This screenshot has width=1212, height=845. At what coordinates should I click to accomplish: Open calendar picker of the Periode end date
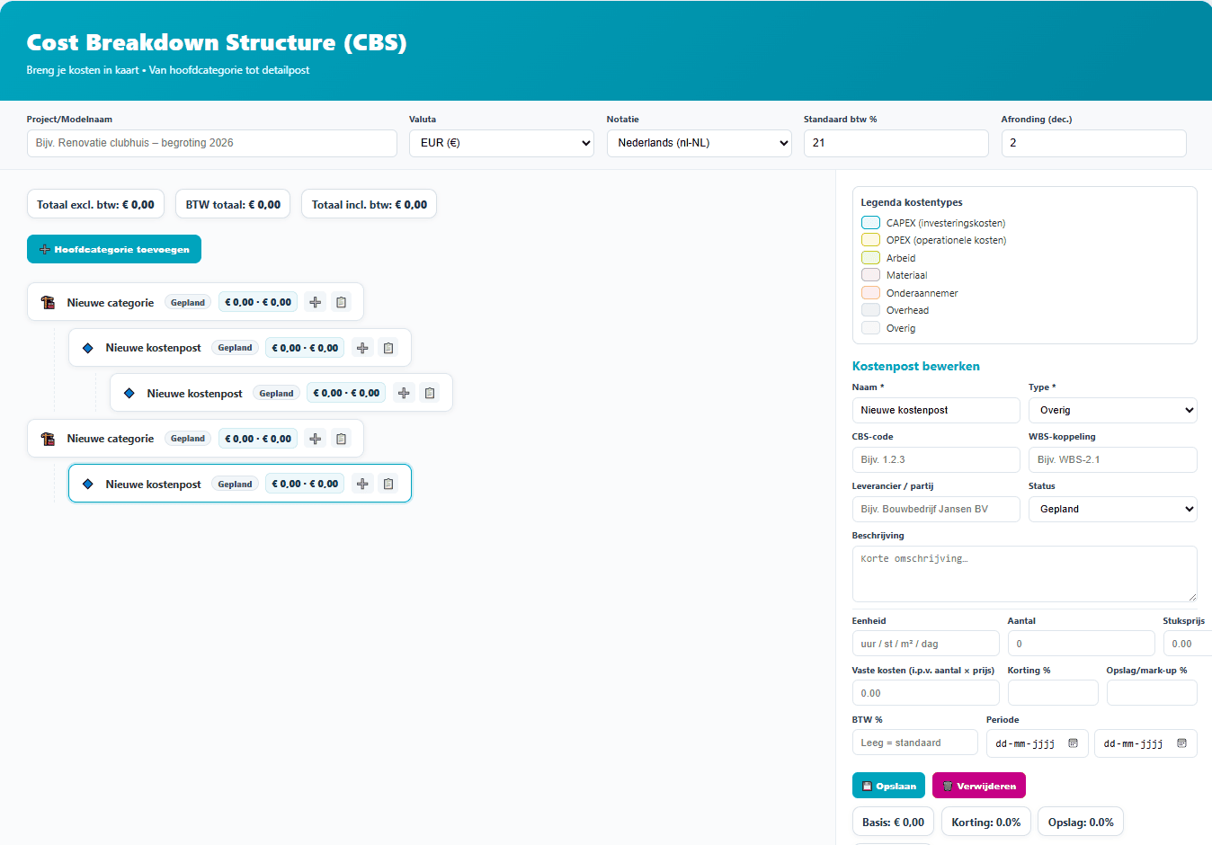point(1181,743)
